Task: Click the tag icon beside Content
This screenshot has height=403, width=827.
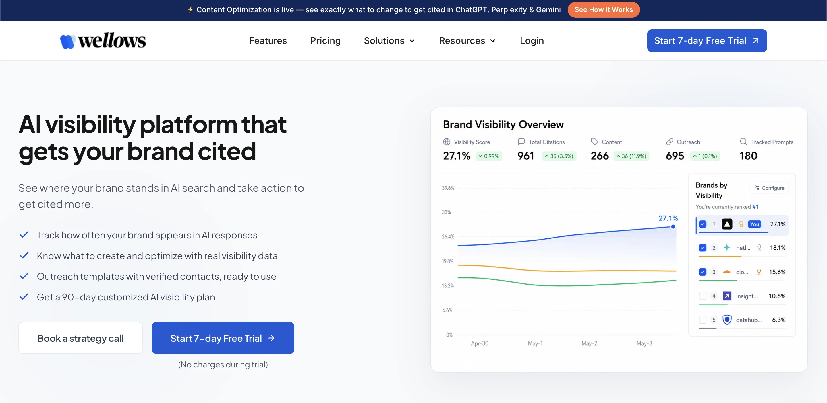Action: click(594, 142)
